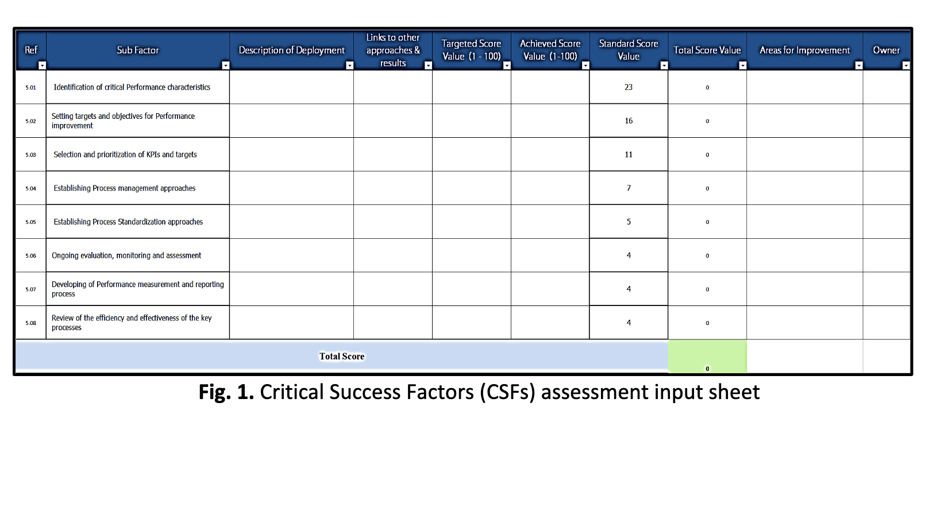Open the Total Score Value filter dropdown

(743, 65)
